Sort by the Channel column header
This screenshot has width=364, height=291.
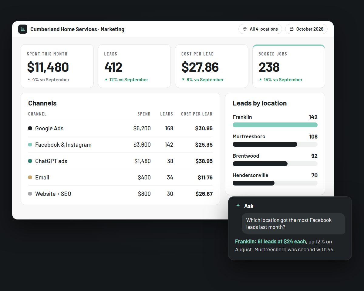[37, 114]
